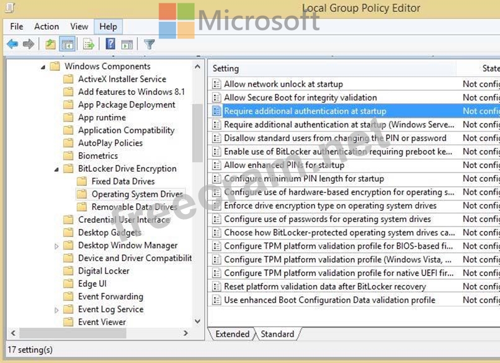Click the tree scroll down arrow
The image size is (500, 363).
pyautogui.click(x=198, y=321)
